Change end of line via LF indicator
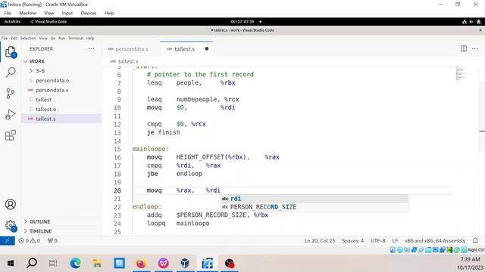This screenshot has width=485, height=272. [x=395, y=240]
